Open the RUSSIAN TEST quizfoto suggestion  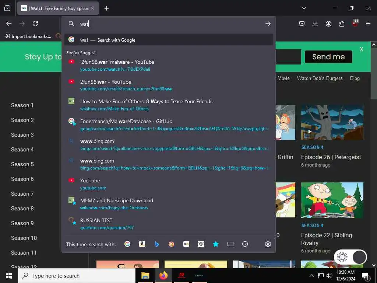[168, 224]
